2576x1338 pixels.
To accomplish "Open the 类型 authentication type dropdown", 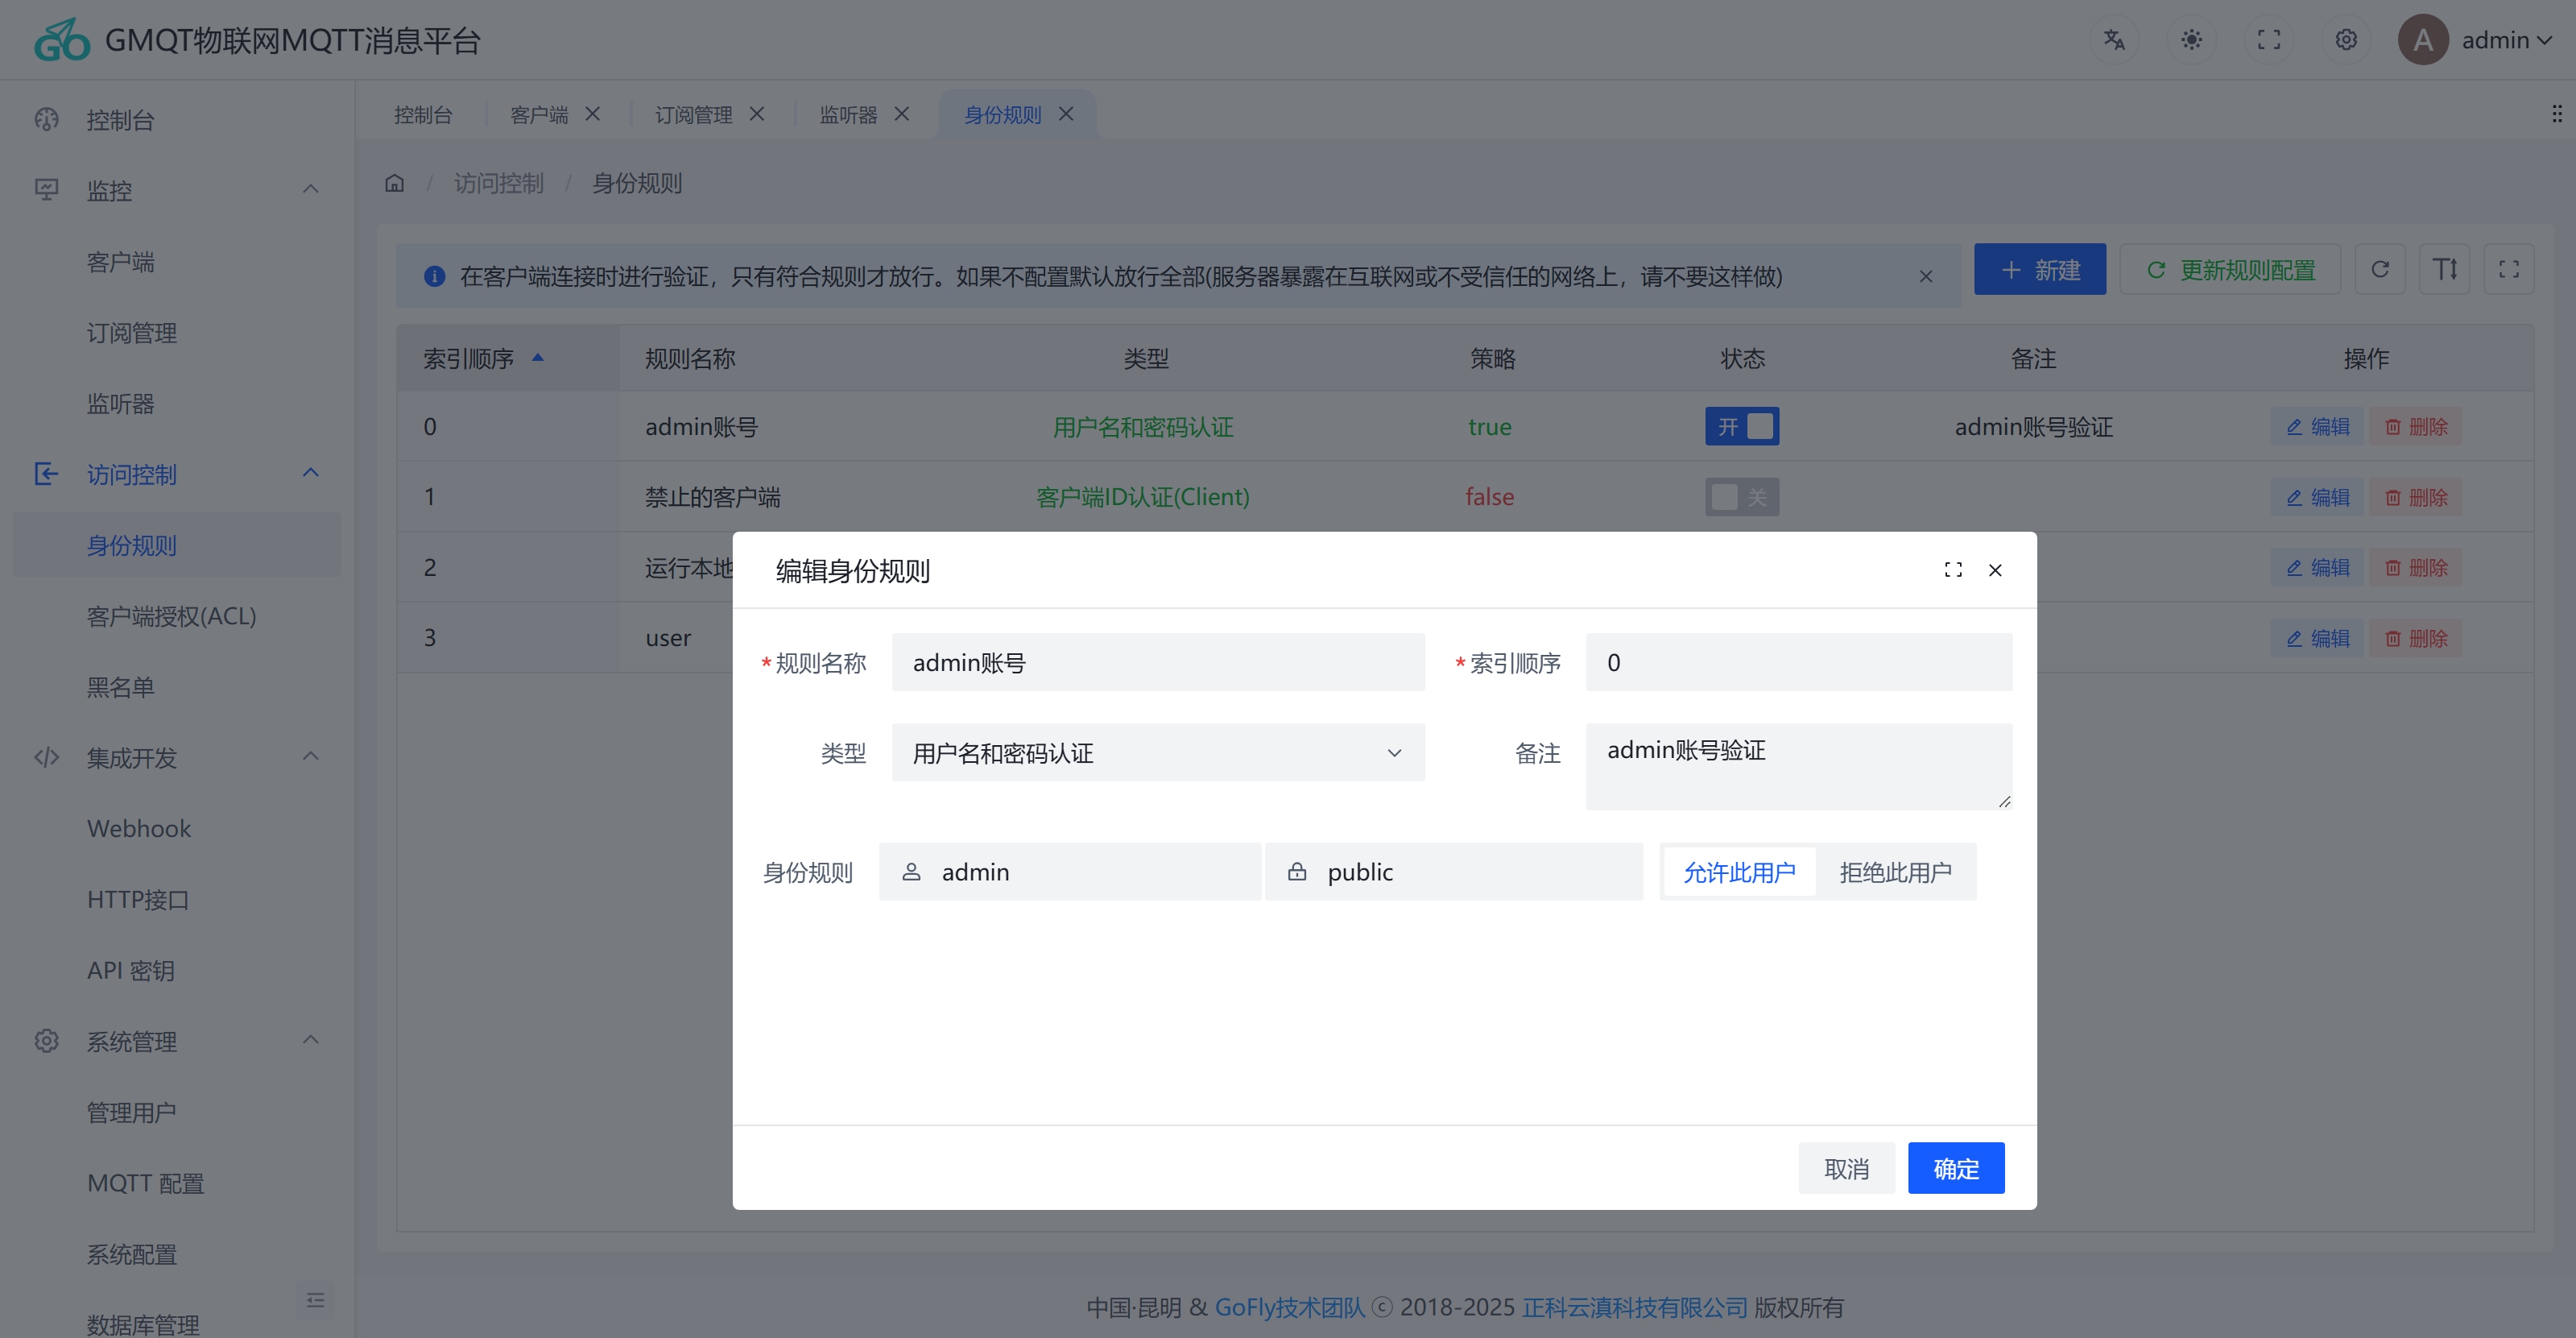I will coord(1157,753).
